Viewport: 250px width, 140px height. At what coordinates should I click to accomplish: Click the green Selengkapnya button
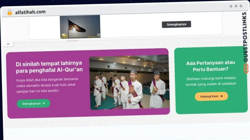click(x=34, y=103)
